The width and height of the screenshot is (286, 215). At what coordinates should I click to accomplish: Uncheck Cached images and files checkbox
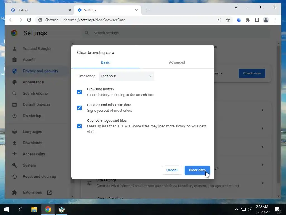coord(79,126)
